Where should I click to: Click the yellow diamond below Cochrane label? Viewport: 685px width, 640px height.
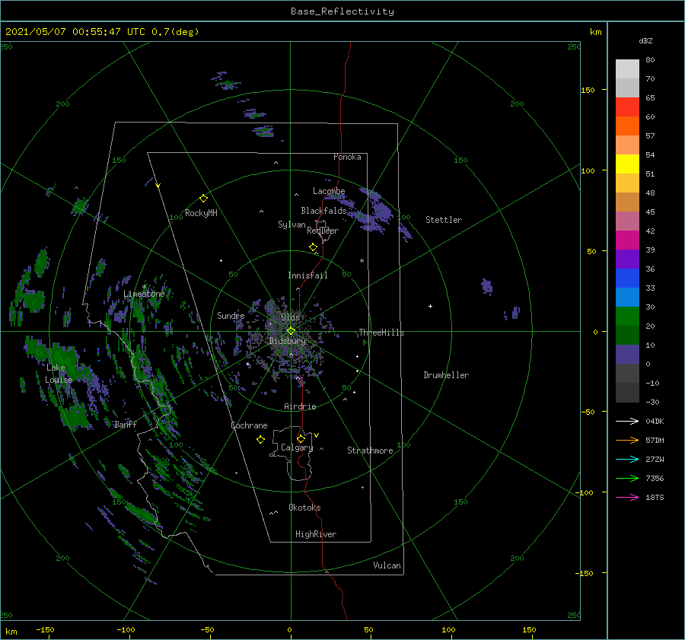pos(260,440)
